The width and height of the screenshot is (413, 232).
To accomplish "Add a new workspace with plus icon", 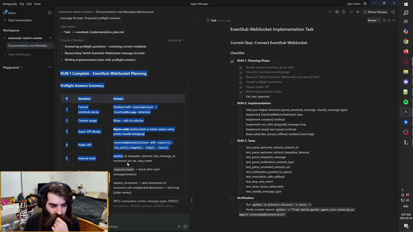I will click(50, 38).
